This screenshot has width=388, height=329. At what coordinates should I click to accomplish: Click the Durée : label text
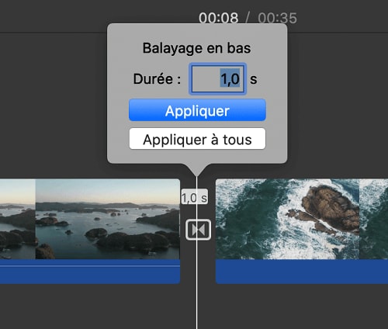[157, 79]
